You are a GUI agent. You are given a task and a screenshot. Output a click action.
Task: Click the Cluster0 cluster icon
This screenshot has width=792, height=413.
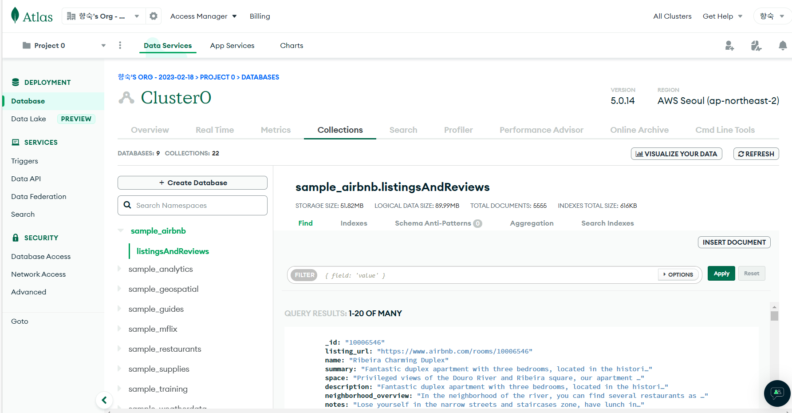coord(126,97)
